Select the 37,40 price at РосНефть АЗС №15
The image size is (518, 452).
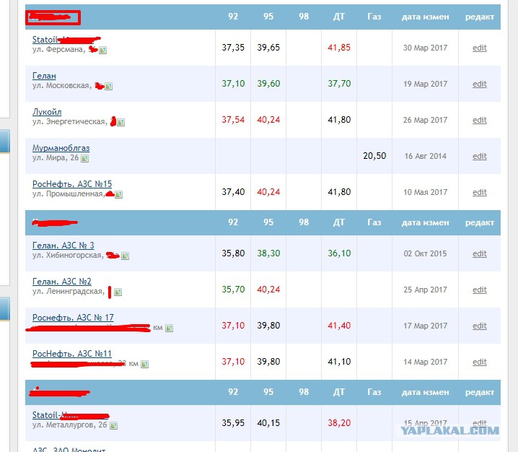tap(233, 192)
